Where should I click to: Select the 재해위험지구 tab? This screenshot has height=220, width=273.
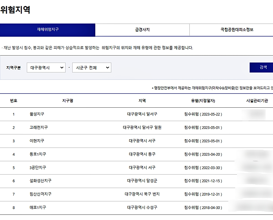[x=48, y=29]
